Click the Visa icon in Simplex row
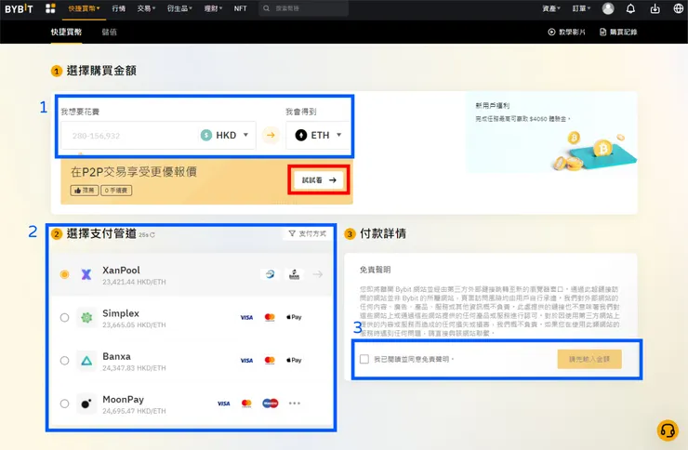The image size is (688, 450). (x=246, y=318)
